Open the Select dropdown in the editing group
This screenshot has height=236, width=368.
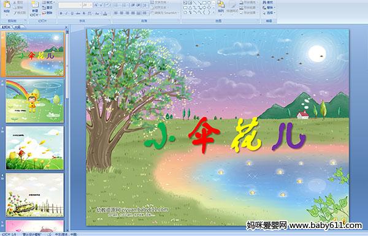269,13
